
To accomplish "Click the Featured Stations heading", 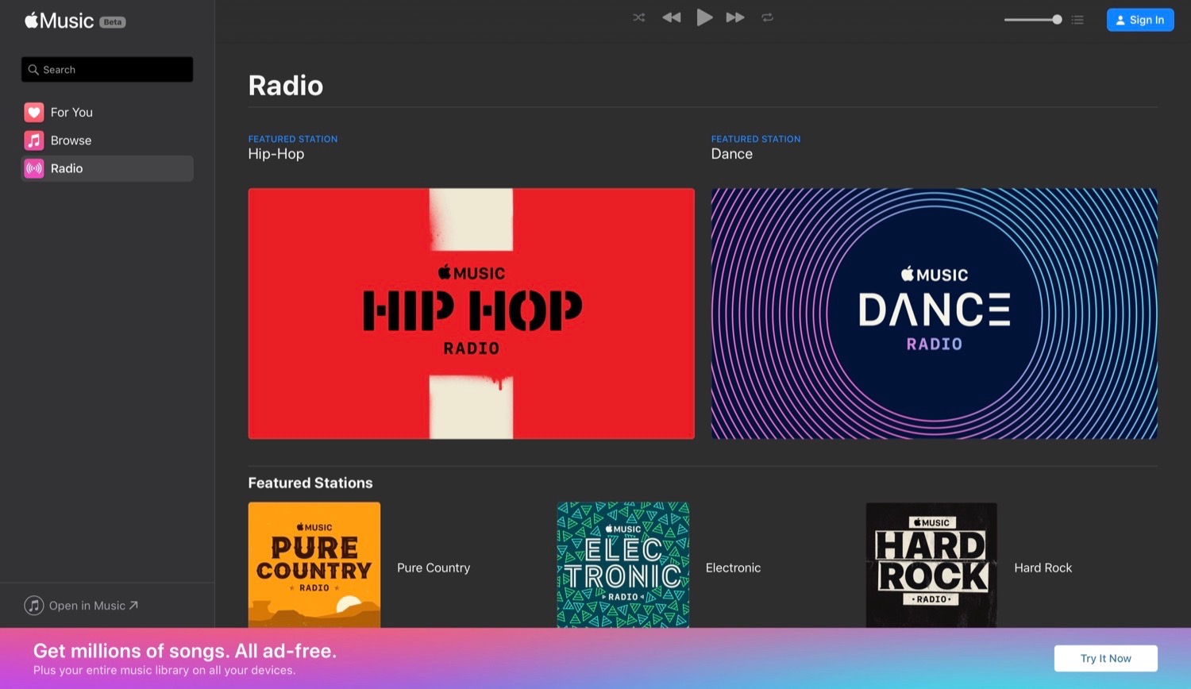I will tap(310, 483).
